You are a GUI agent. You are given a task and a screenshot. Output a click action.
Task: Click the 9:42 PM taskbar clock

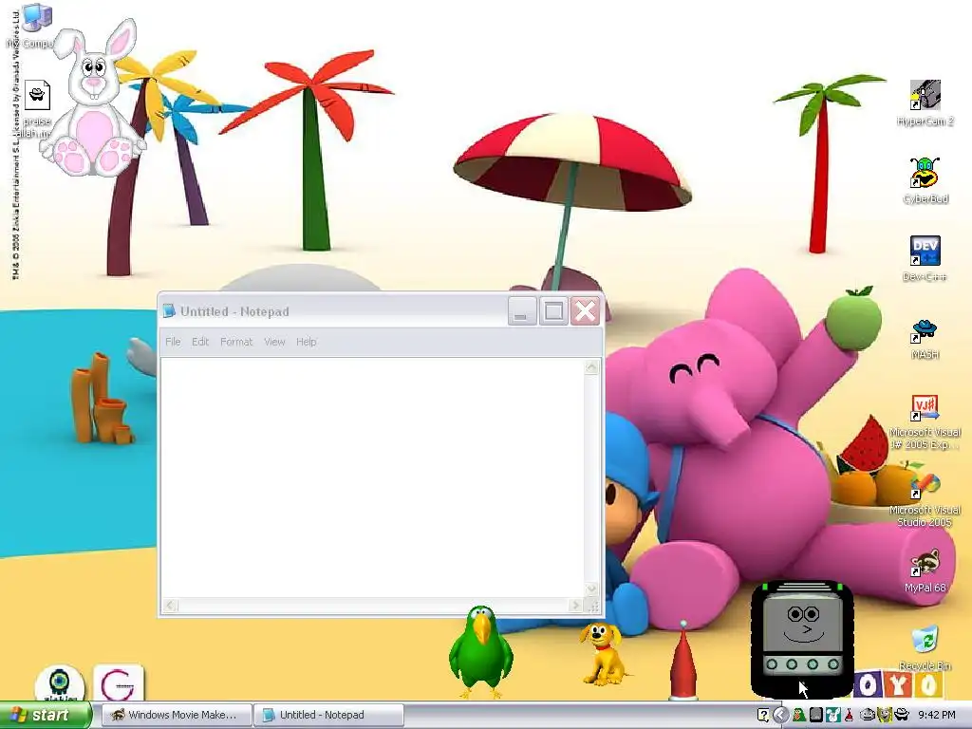[x=937, y=715]
